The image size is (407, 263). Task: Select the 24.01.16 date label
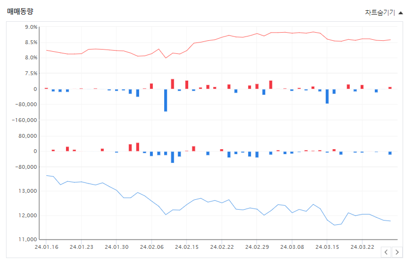46,247
